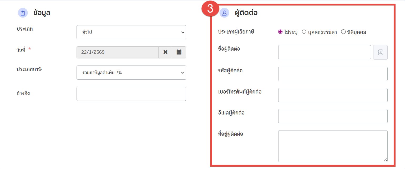The width and height of the screenshot is (405, 169).
Task: Click the ที่อยู่ผู้ติดต่อ address textarea
Action: pyautogui.click(x=333, y=146)
